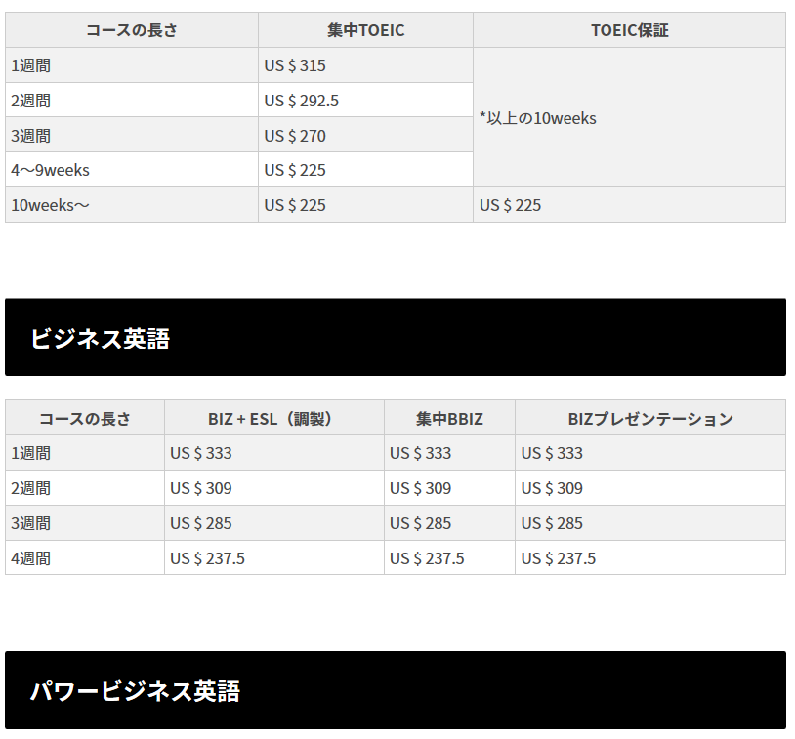Select the BIZプレゼンテーション column header
Image resolution: width=795 pixels, height=739 pixels.
pyautogui.click(x=649, y=419)
